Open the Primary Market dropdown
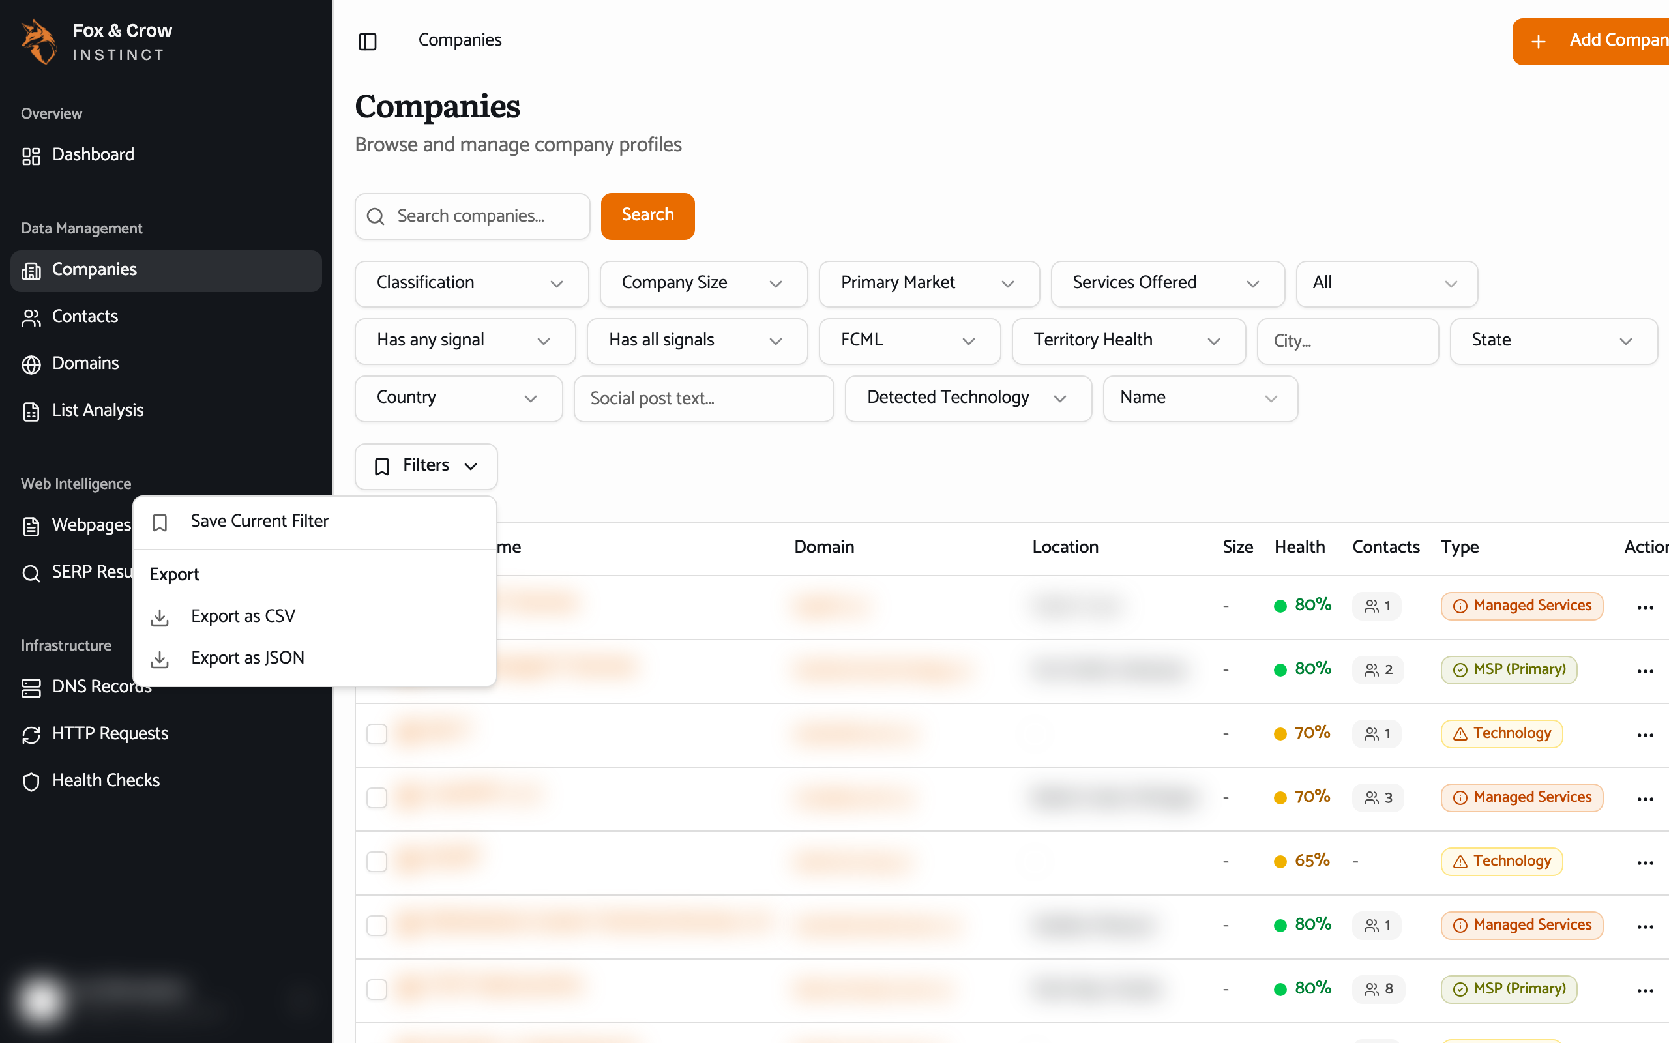The height and width of the screenshot is (1043, 1669). pyautogui.click(x=929, y=284)
